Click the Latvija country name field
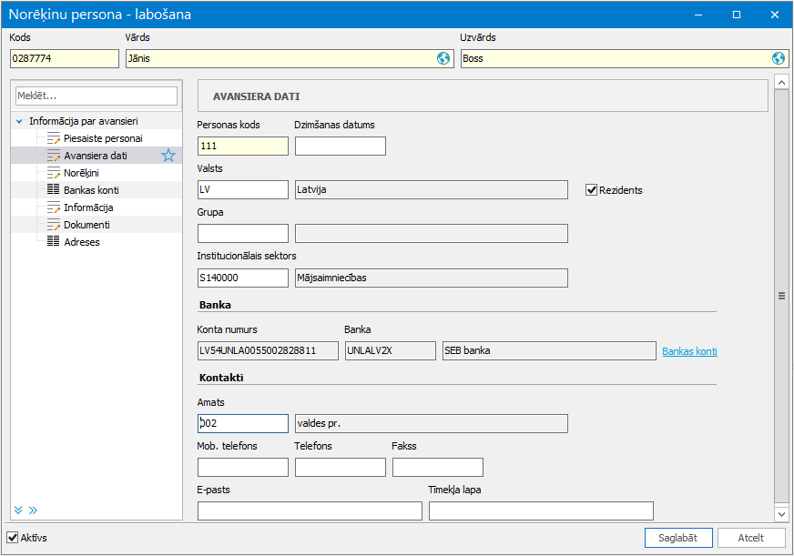 coord(432,189)
